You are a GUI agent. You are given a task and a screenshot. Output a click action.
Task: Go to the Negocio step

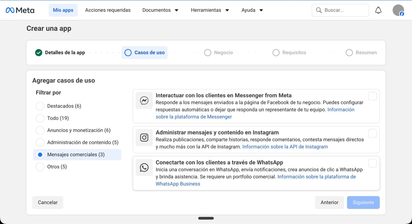tap(218, 52)
